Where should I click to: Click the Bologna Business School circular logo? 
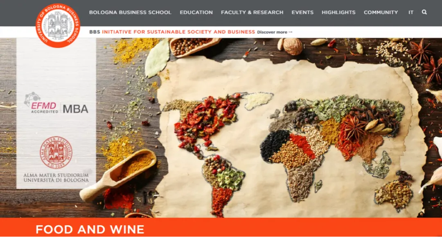click(x=58, y=26)
